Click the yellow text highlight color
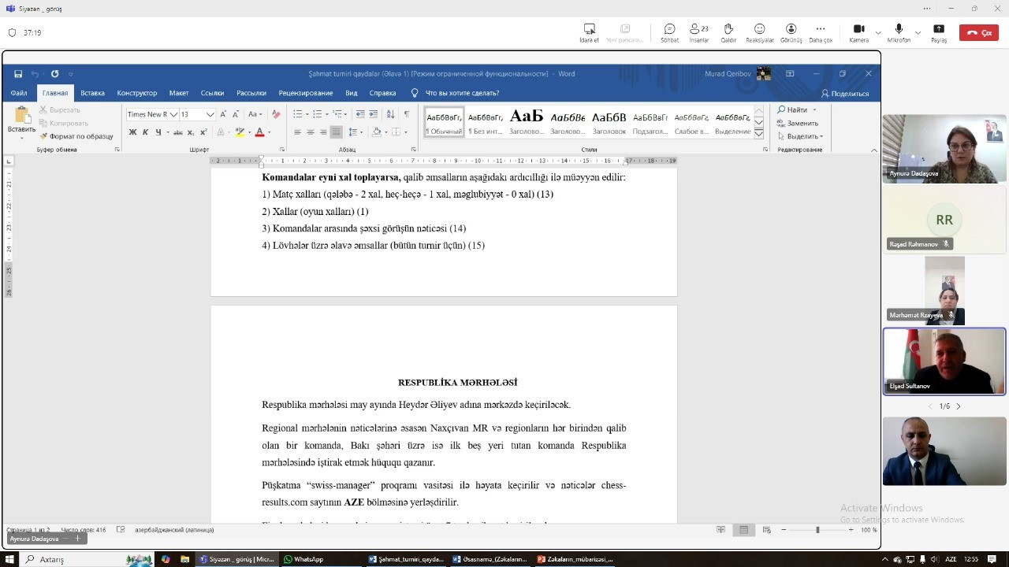This screenshot has width=1009, height=567. click(239, 132)
